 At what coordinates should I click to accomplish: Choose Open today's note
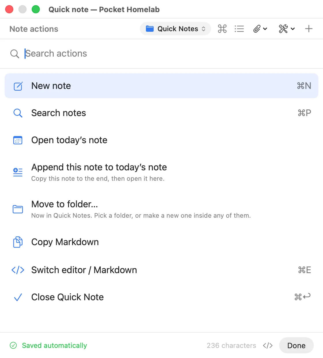tap(161, 140)
